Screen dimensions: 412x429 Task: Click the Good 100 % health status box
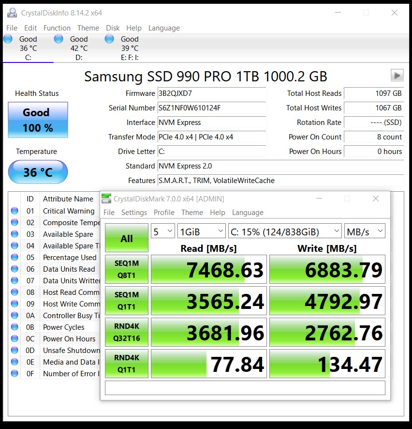[38, 120]
